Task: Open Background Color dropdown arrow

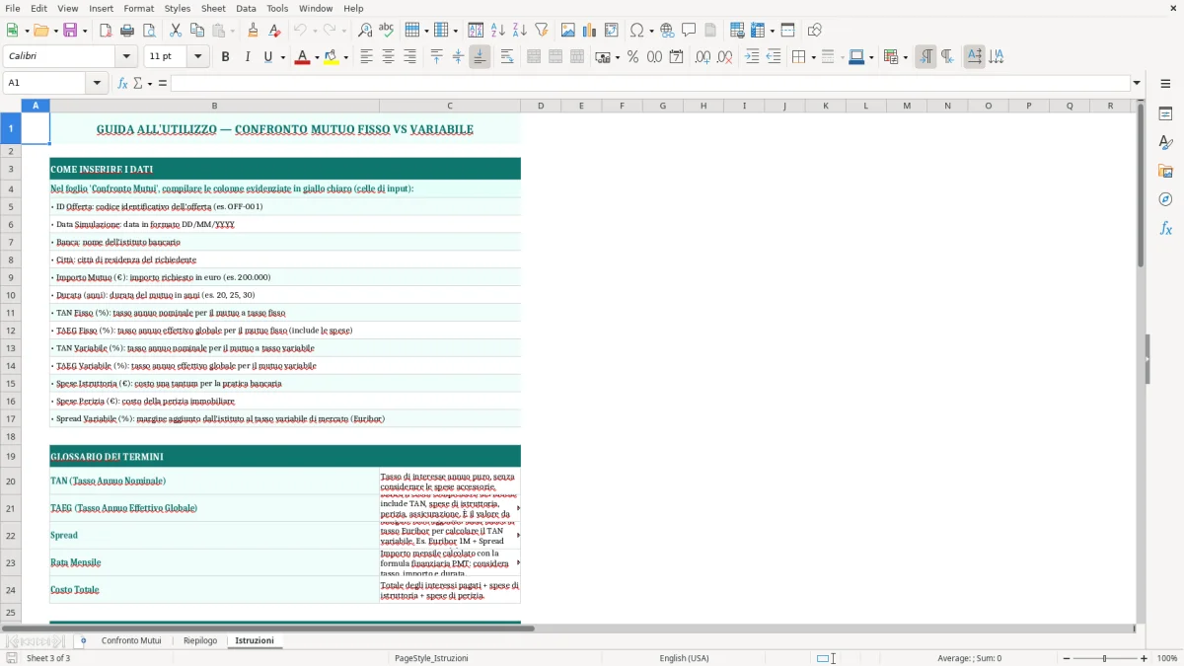Action: point(345,57)
